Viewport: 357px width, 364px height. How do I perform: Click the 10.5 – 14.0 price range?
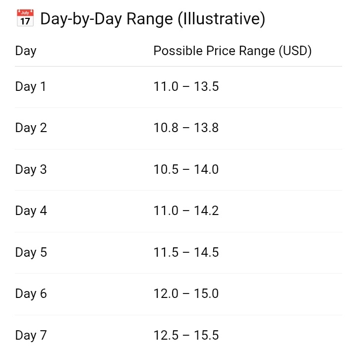(x=186, y=169)
